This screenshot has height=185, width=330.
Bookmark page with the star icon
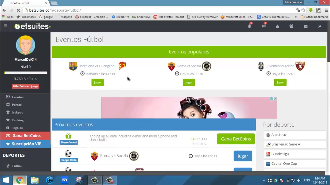pos(303,10)
